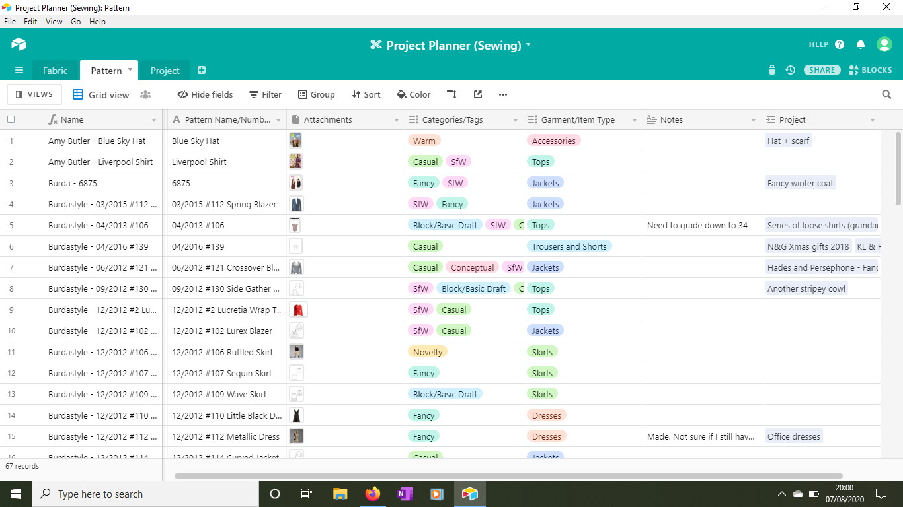
Task: Select the Burda - 6875 name cell
Action: pos(73,183)
